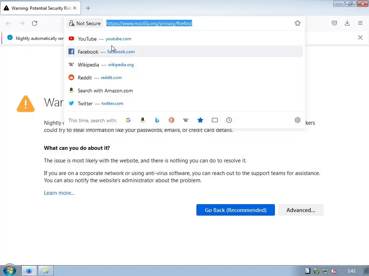The width and height of the screenshot is (369, 276).
Task: Select the Twitter suggestion row
Action: [x=184, y=103]
